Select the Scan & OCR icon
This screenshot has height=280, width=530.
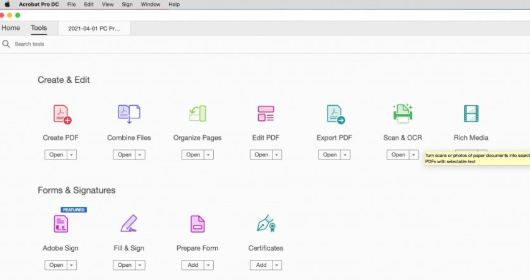[403, 114]
